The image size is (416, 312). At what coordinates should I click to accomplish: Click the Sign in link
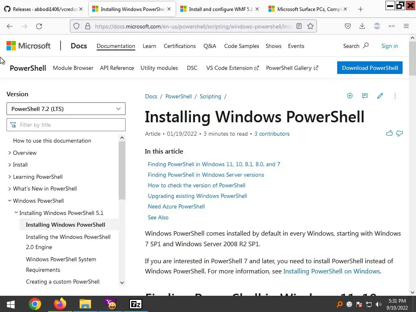390,46
